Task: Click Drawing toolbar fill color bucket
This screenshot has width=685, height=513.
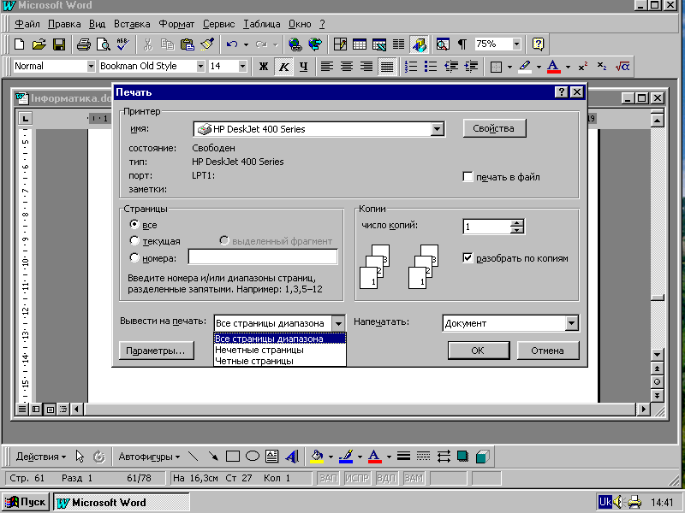Action: click(317, 457)
